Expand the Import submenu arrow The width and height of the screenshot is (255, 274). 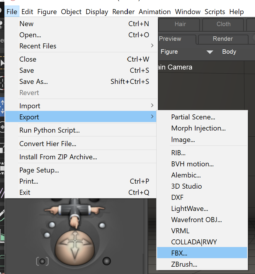tap(152, 105)
